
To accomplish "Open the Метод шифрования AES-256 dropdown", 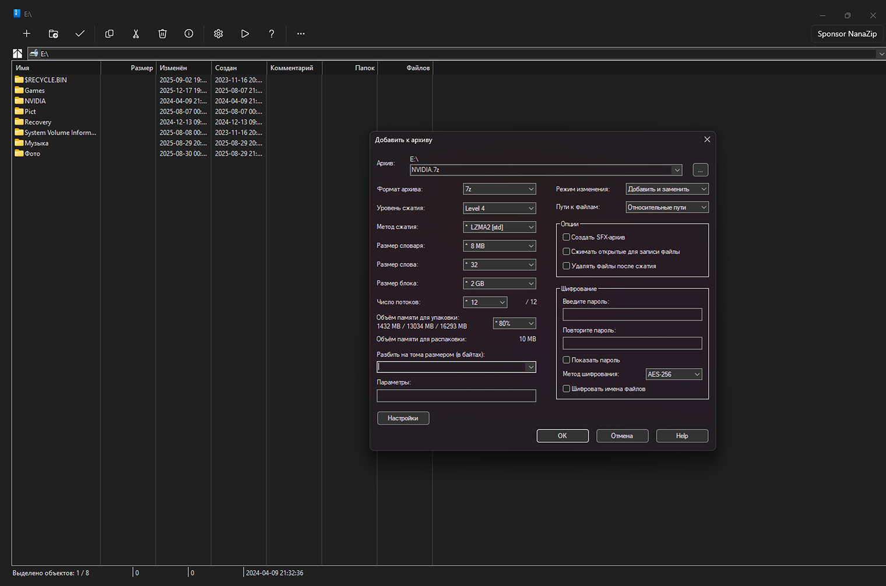I will (x=673, y=375).
